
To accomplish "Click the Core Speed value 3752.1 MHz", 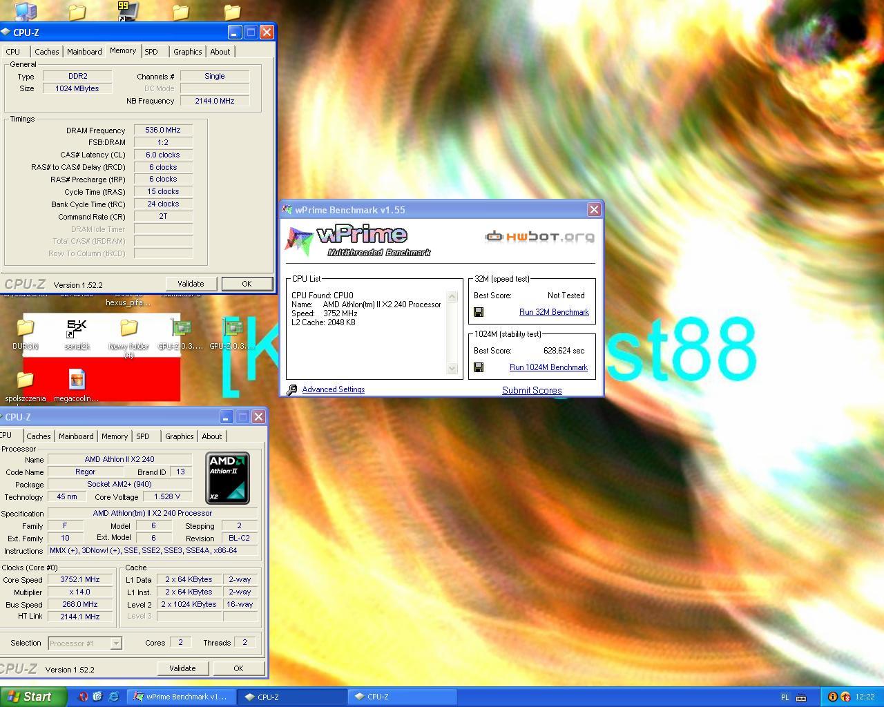I will coord(79,580).
